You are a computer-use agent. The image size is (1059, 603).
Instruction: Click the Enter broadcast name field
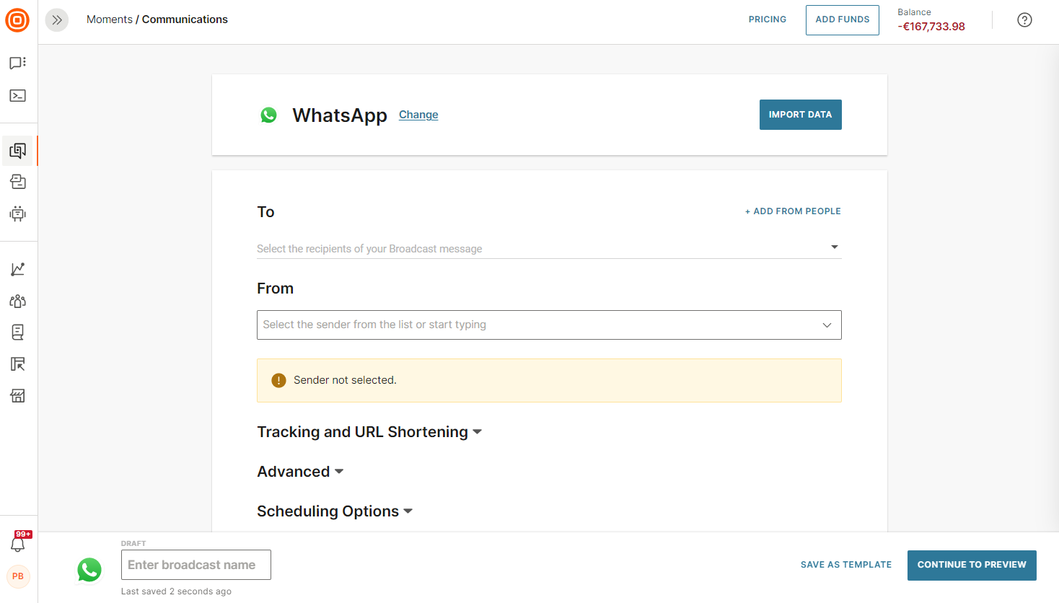tap(196, 565)
